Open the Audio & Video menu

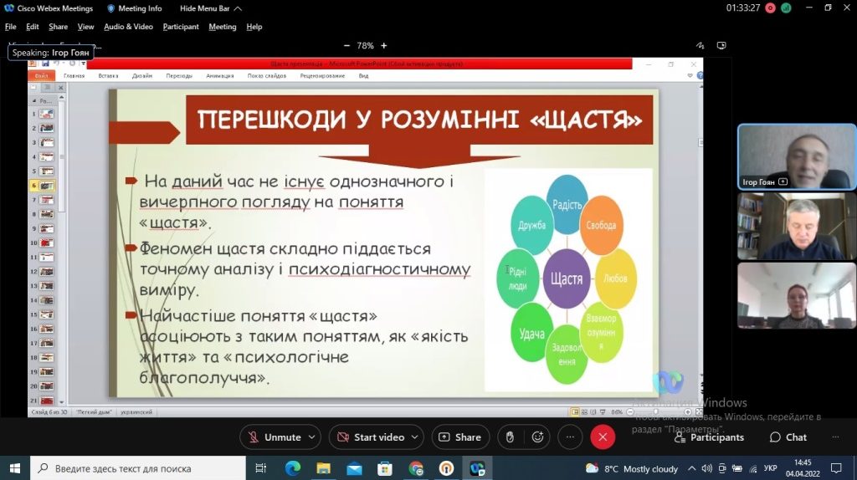coord(128,26)
